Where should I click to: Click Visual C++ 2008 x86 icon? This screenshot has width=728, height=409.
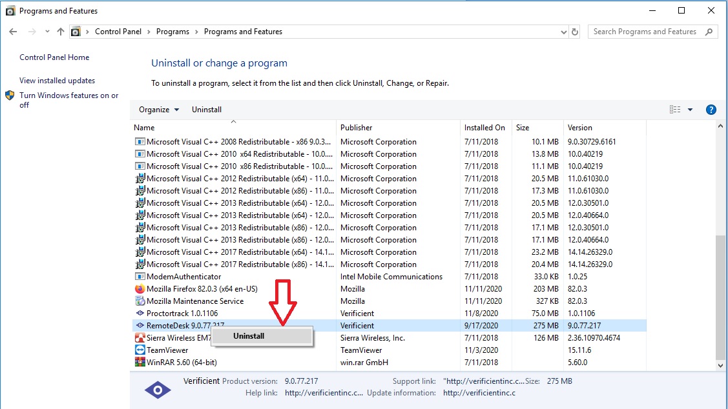coord(140,141)
